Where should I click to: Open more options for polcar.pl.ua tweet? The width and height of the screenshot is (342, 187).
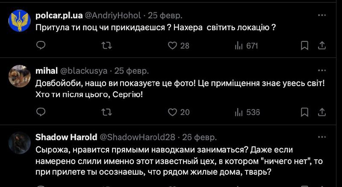[322, 15]
